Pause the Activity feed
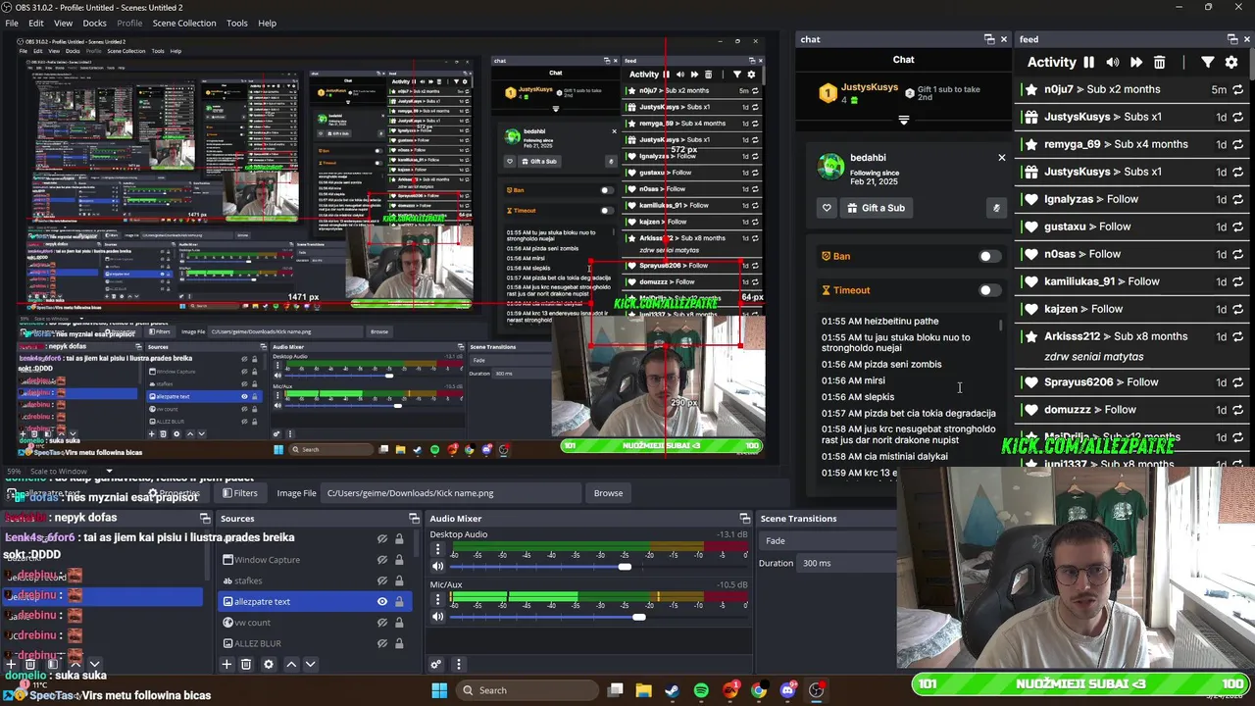 tap(1088, 63)
